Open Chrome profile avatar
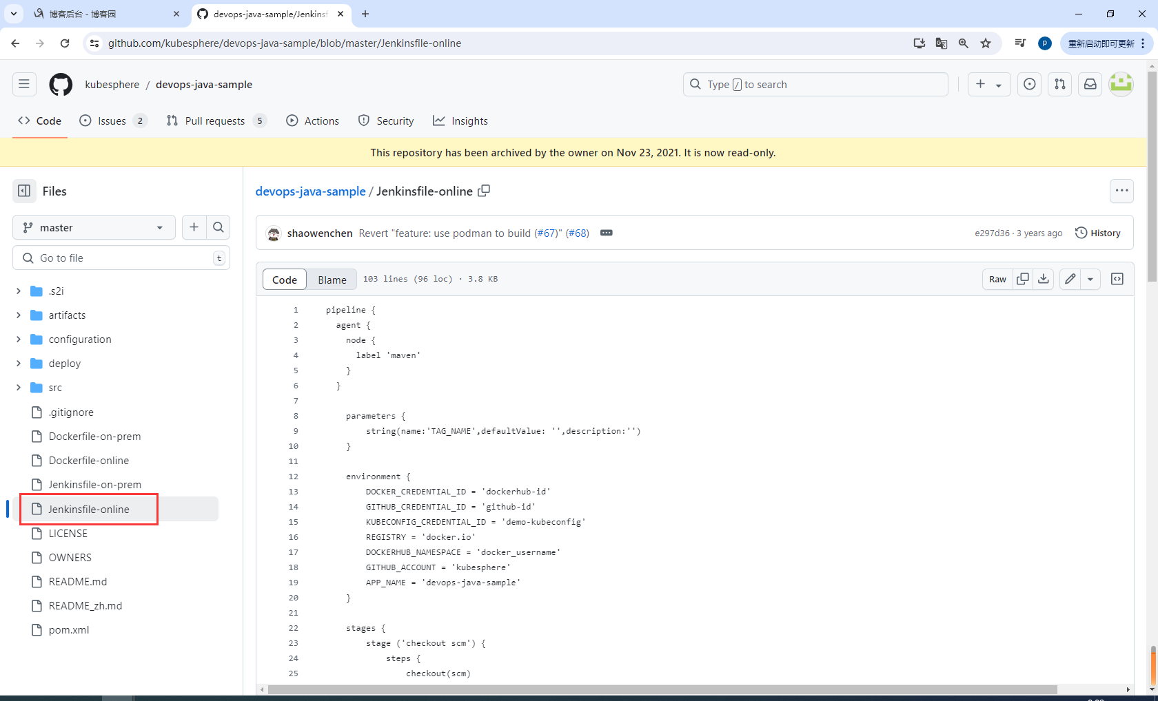 tap(1045, 43)
